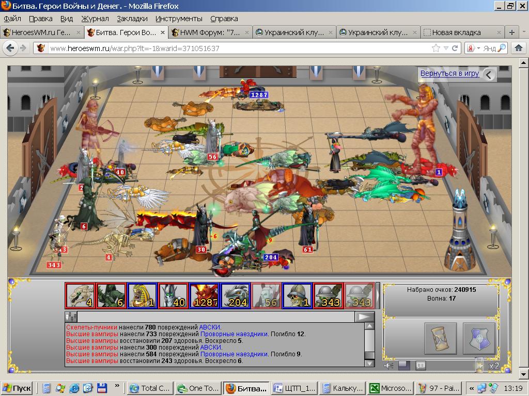Select the green treant portrait with 6
Viewport: 529px width, 396px height.
coord(112,295)
